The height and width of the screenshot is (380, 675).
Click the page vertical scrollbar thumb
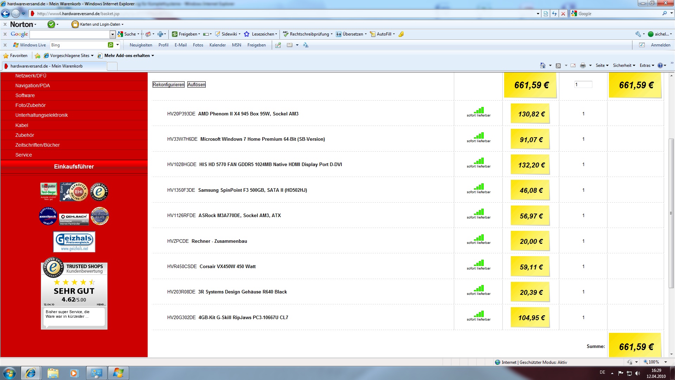click(671, 213)
